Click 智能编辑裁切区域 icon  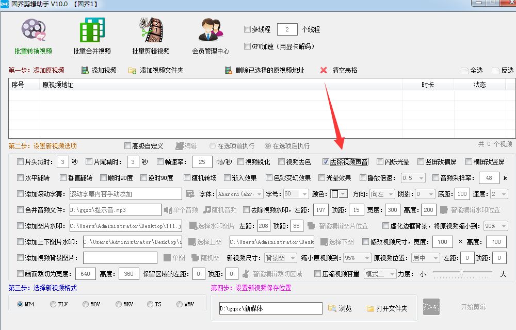click(246, 274)
